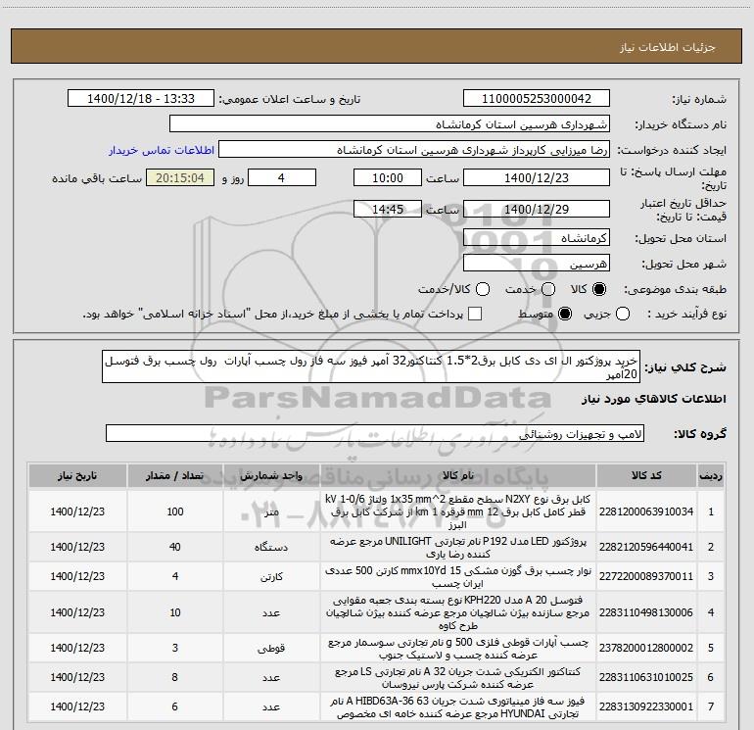Choose the متوسط purchase process option
The image size is (754, 730).
[565, 314]
